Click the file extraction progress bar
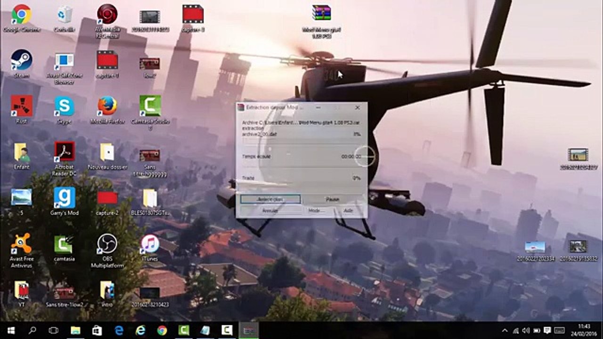 pos(301,141)
